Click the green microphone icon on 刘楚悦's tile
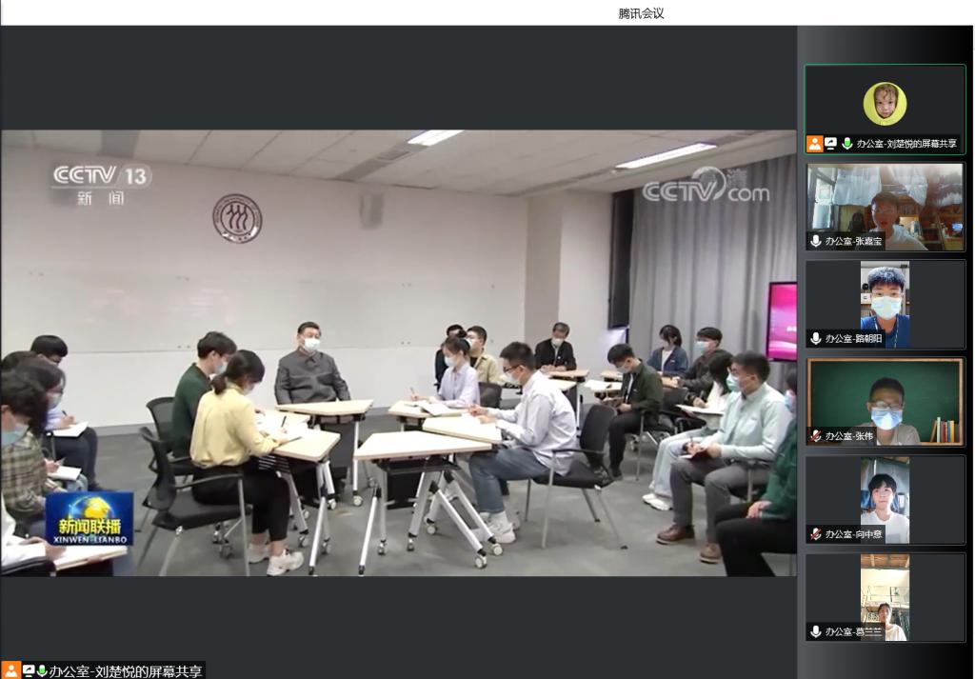 pos(846,144)
